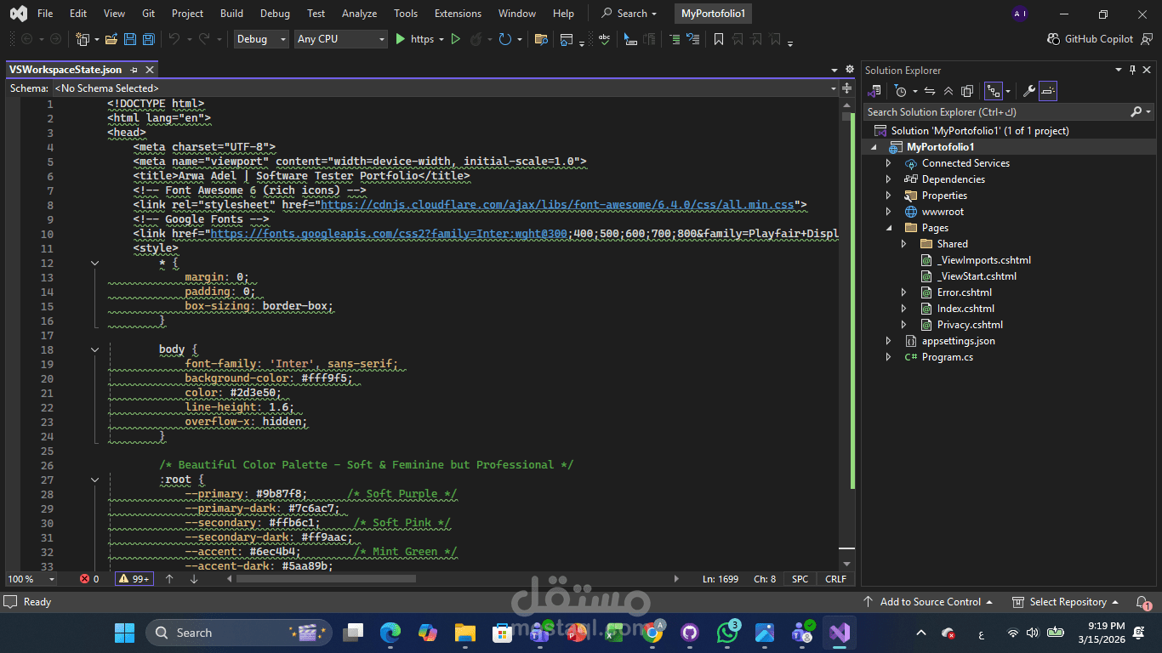Open the Find in Files icon
The height and width of the screenshot is (653, 1162).
pyautogui.click(x=541, y=39)
